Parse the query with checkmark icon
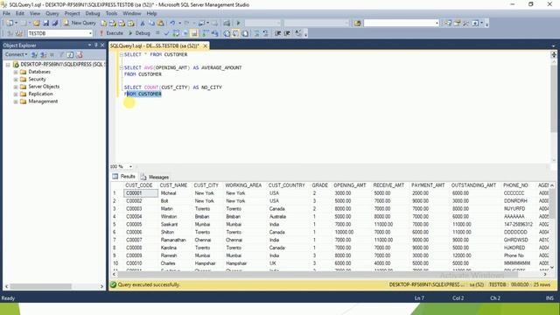Viewport: 560px width, 315px height. click(166, 33)
